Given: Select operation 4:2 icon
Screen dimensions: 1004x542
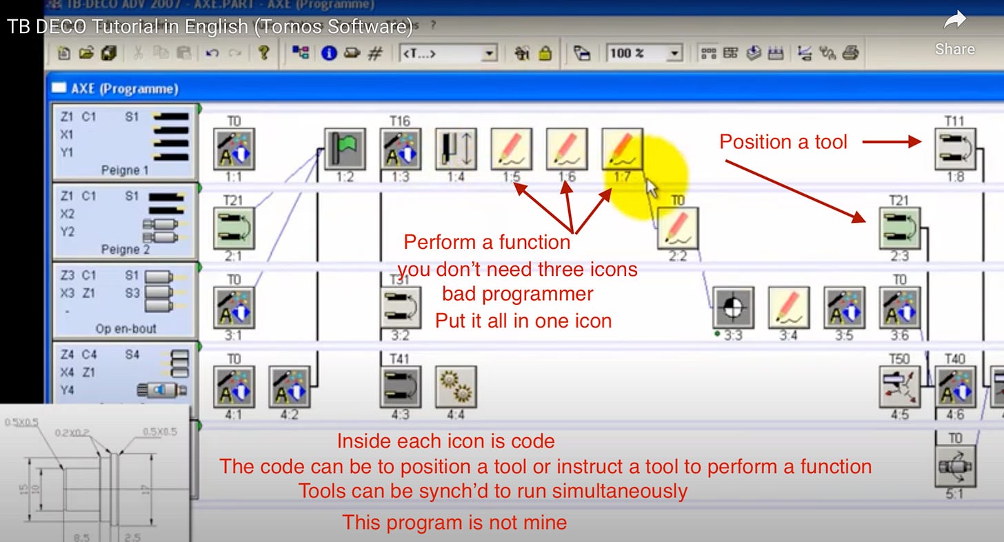Looking at the screenshot, I should (x=290, y=387).
